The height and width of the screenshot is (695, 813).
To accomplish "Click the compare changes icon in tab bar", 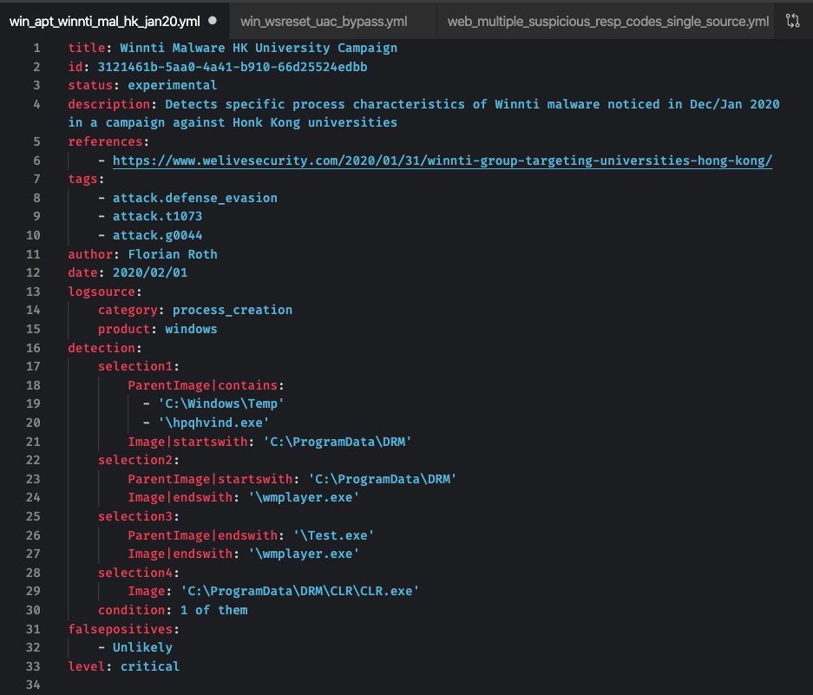I will click(792, 21).
